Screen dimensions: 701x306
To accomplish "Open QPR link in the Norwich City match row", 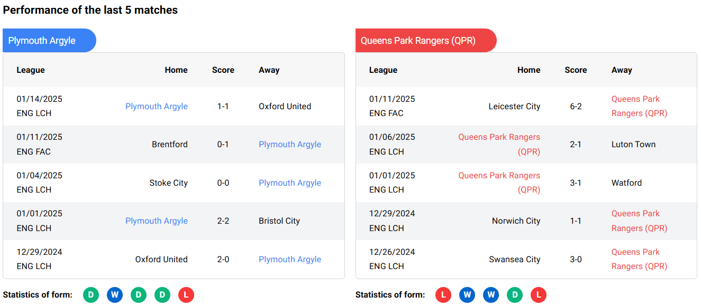I will [639, 221].
